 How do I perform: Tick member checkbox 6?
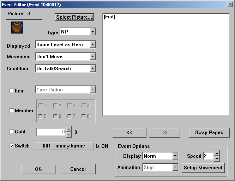[55, 116]
